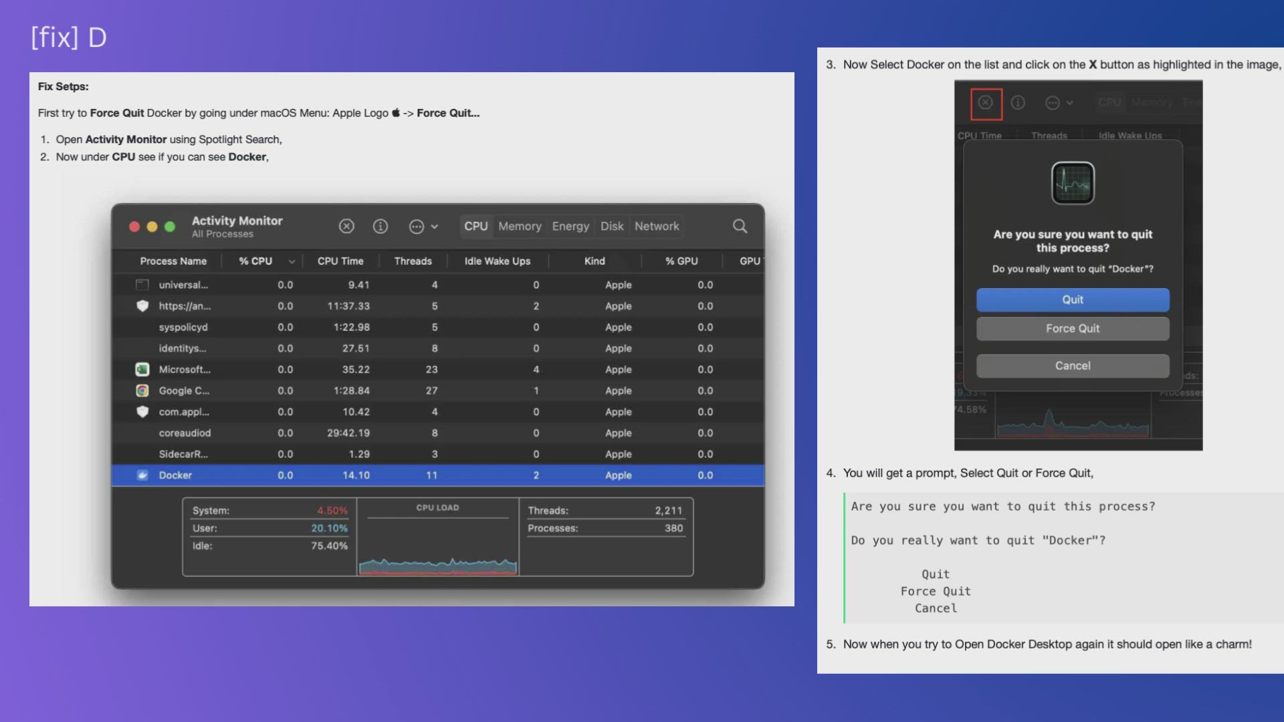Click the Activity Monitor window title

tap(237, 221)
